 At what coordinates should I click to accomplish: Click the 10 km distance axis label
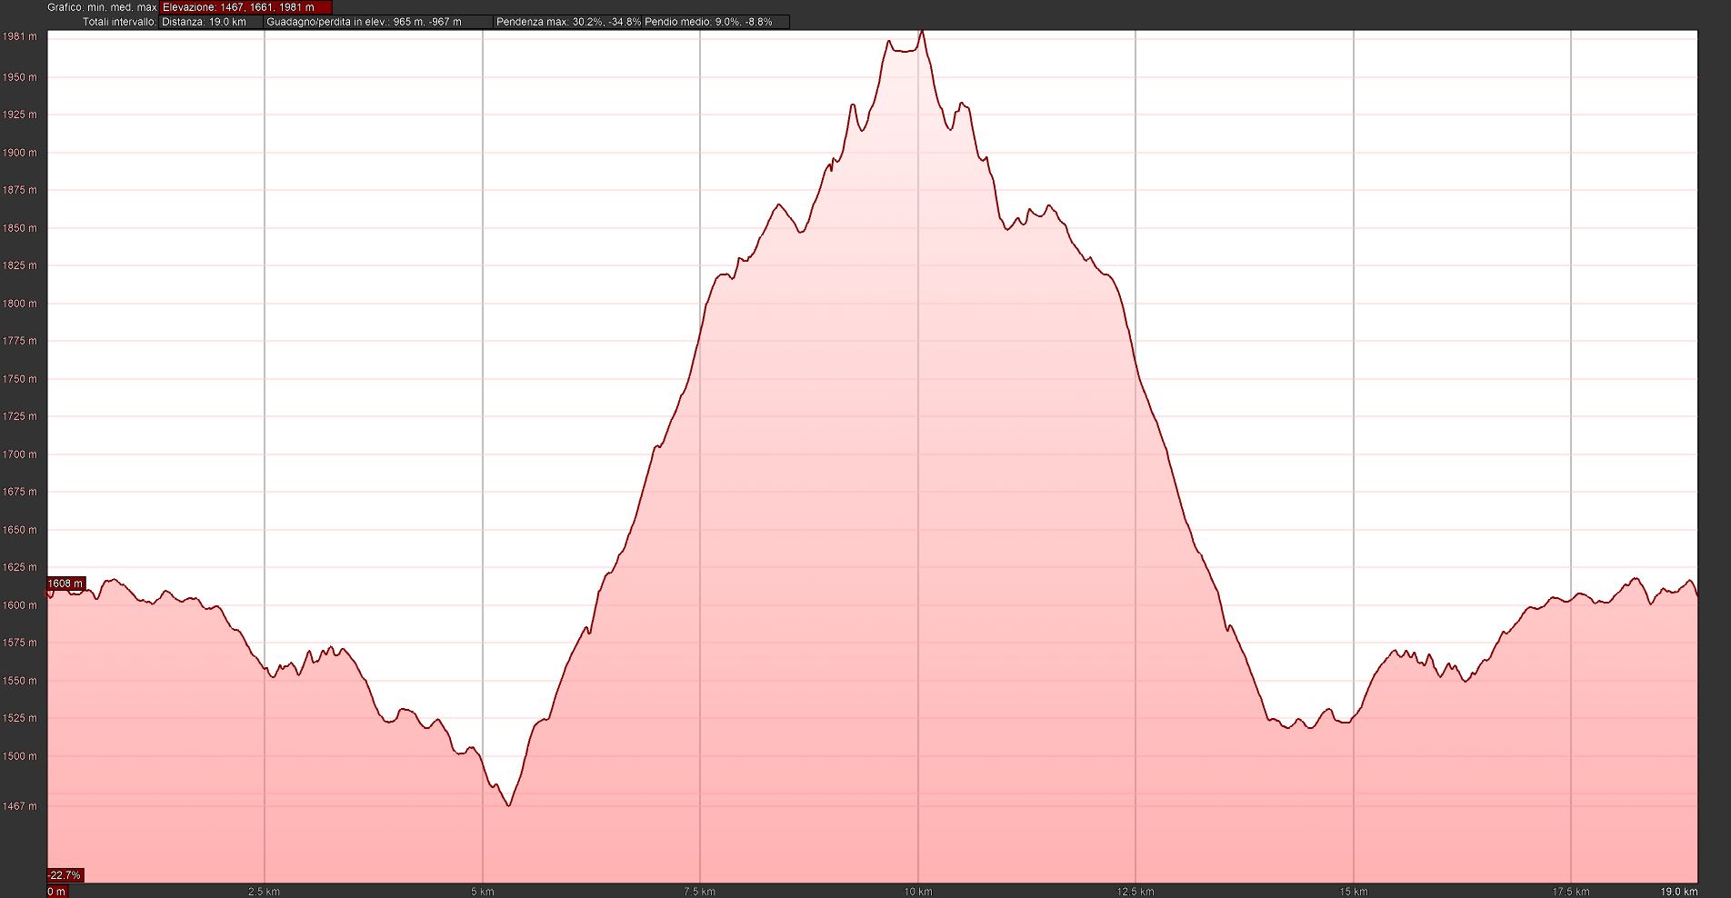click(918, 892)
